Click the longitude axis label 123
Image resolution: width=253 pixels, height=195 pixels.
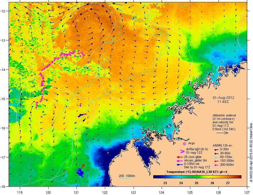tap(133, 192)
